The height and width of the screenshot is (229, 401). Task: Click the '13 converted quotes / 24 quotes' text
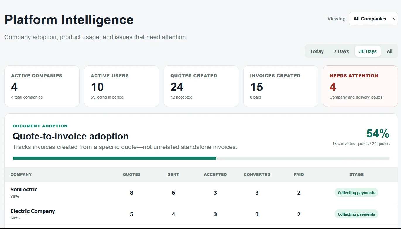[361, 144]
